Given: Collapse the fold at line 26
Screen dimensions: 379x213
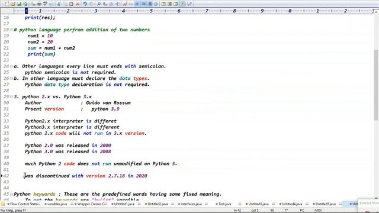Looking at the screenshot, I should point(11,79).
